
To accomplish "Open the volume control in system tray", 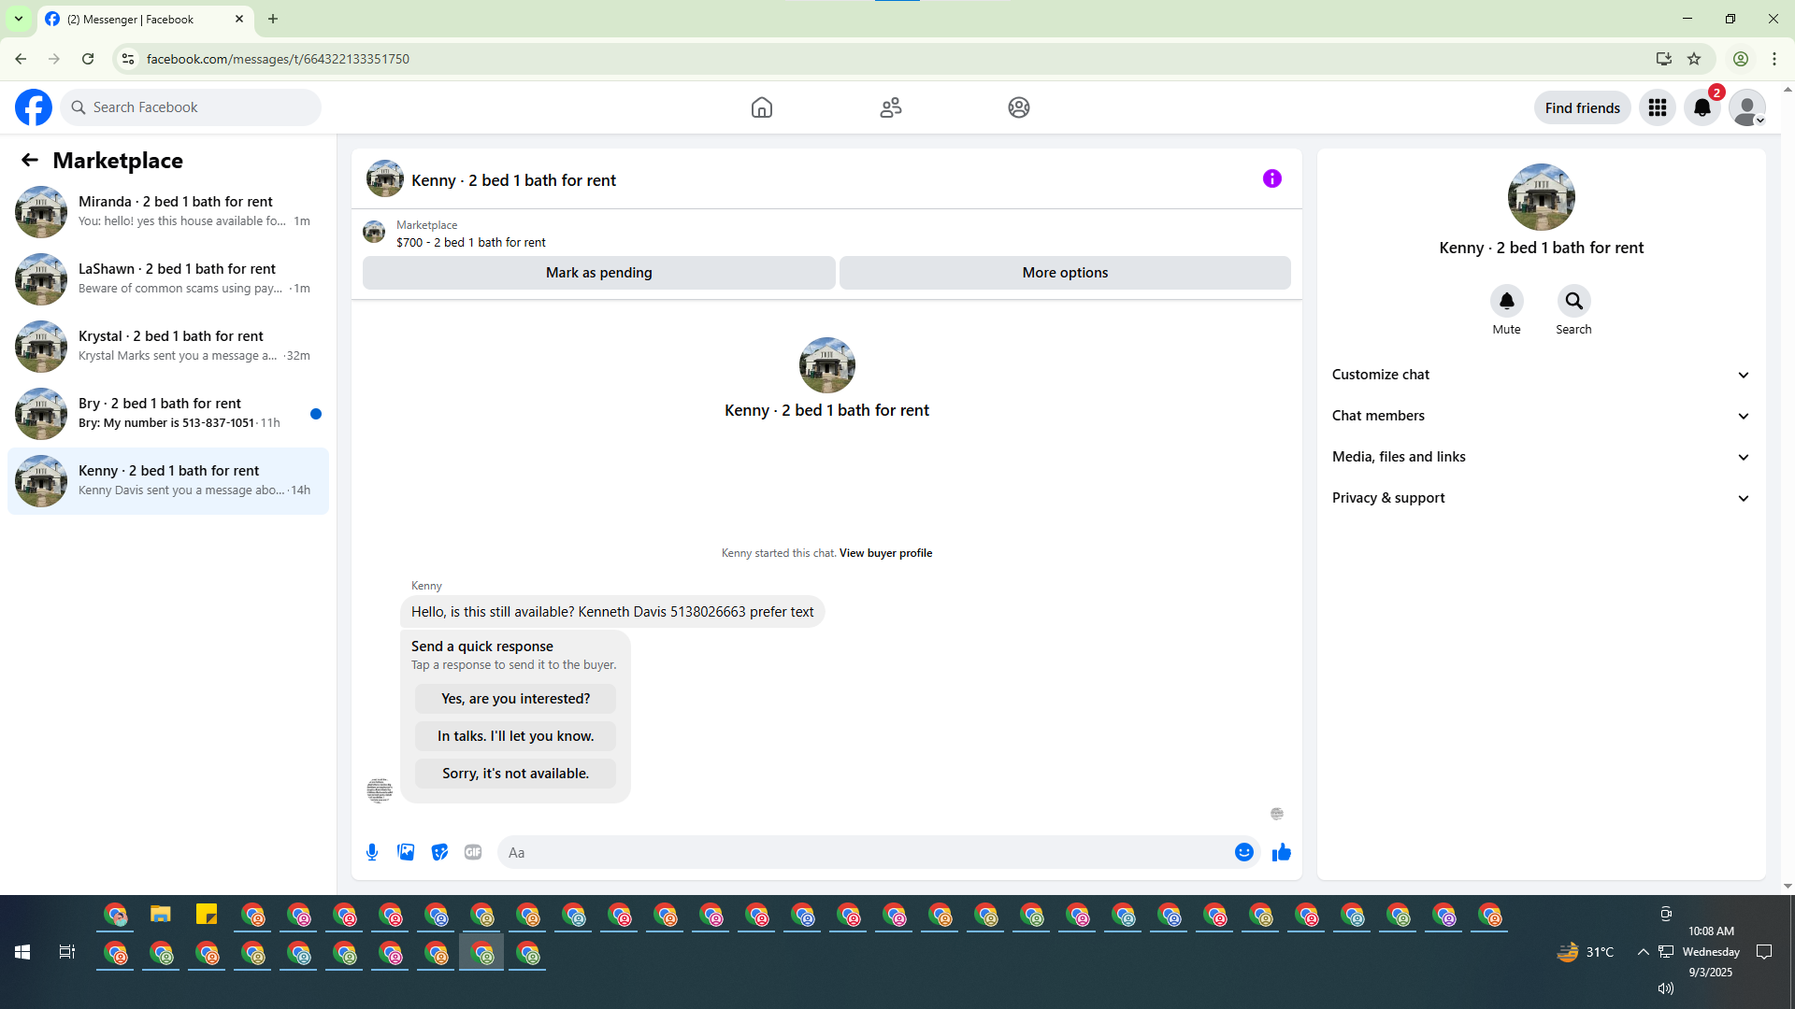I will pyautogui.click(x=1665, y=988).
